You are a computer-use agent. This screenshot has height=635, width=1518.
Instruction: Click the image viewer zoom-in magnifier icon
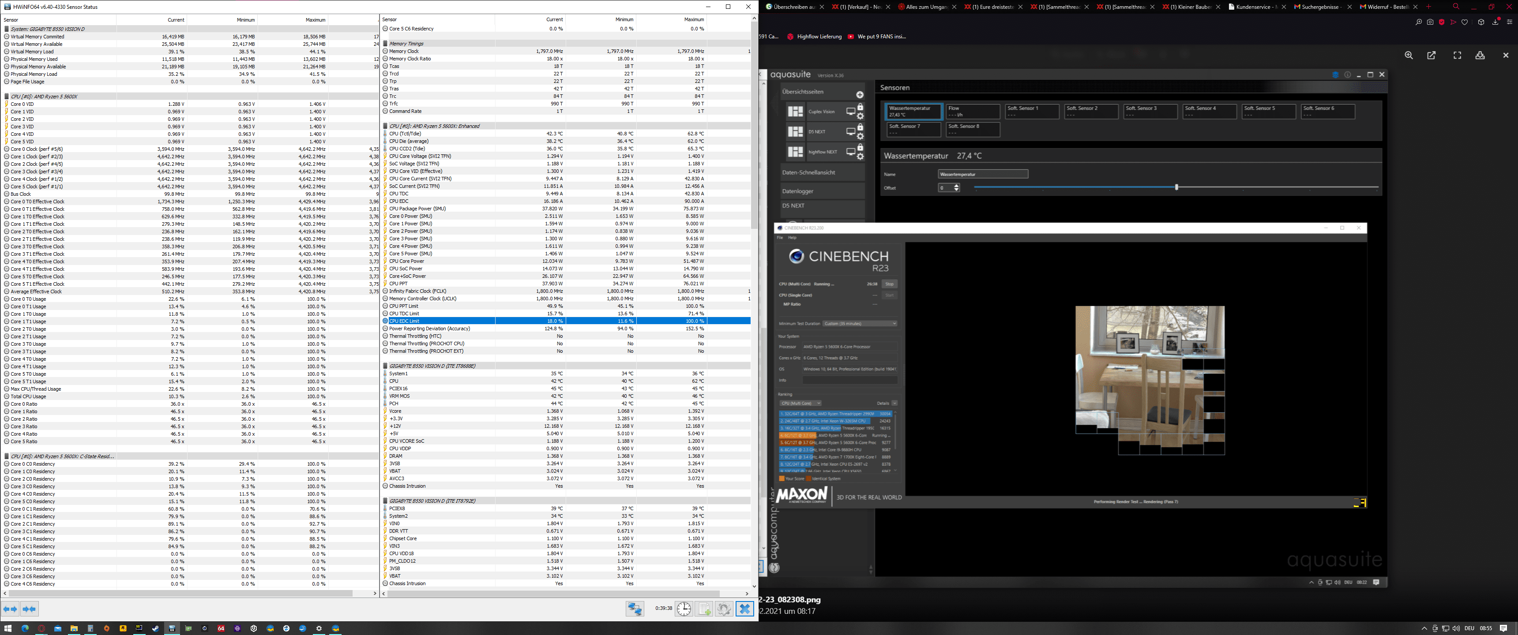click(1409, 56)
